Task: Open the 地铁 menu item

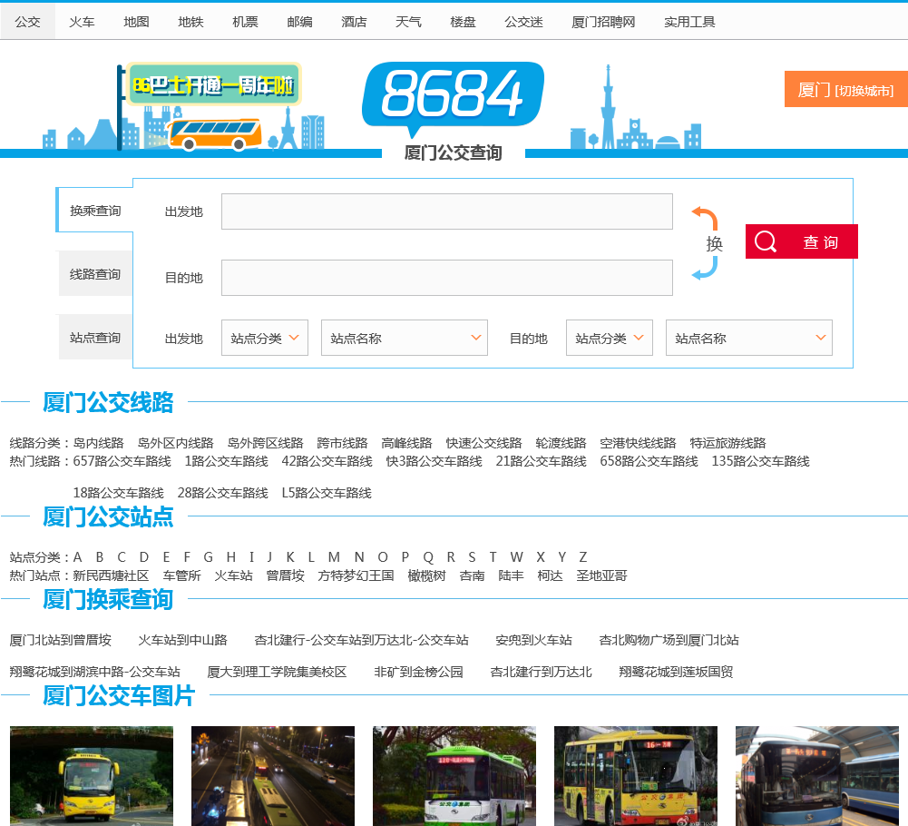Action: pyautogui.click(x=190, y=22)
